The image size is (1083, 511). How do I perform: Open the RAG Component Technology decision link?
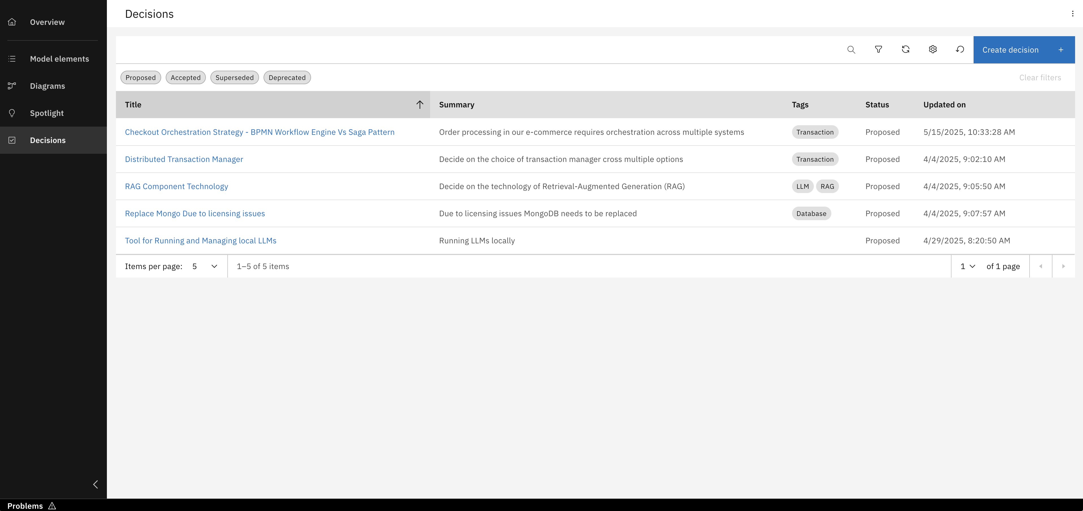pyautogui.click(x=176, y=186)
